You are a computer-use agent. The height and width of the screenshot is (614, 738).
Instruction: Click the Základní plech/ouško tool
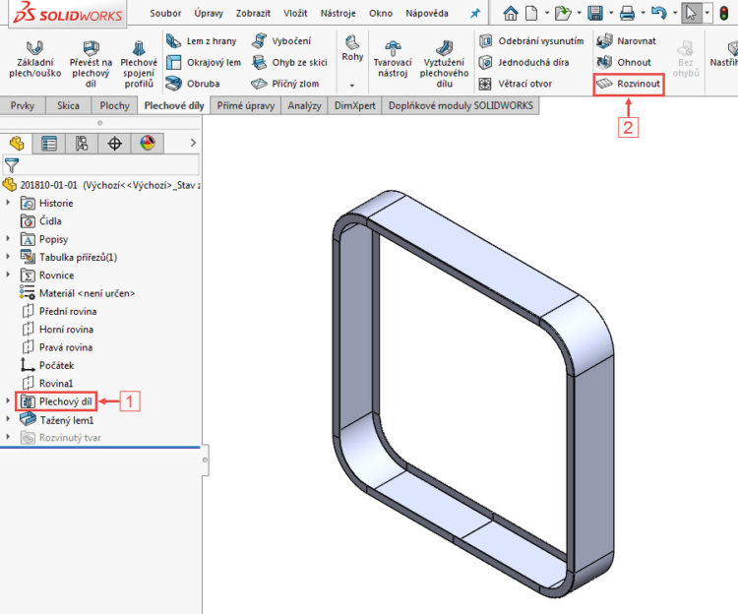pos(34,59)
